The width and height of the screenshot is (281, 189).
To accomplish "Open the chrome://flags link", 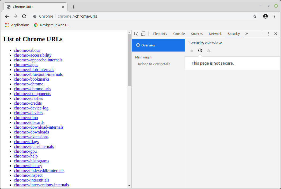I will (26, 141).
